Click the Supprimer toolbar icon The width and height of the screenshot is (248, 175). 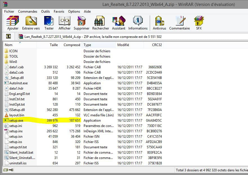(81, 23)
